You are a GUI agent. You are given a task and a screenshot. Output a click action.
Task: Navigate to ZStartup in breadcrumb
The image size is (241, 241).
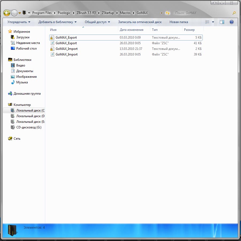108,13
